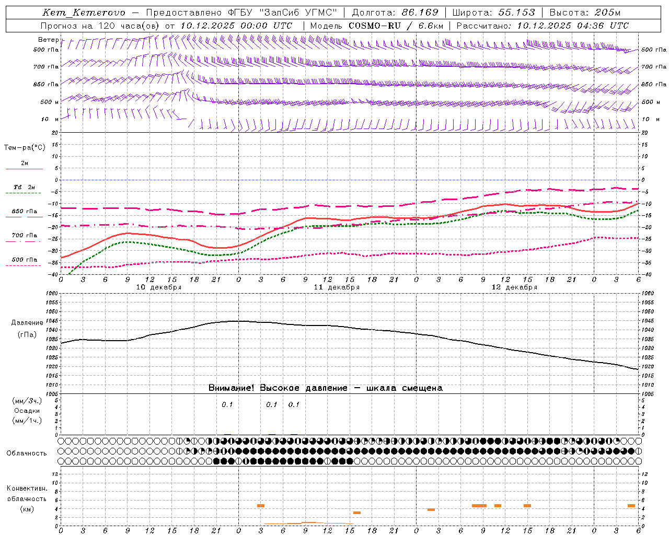
Task: Click the longitude value Долгота: 86.169
Action: (x=395, y=13)
